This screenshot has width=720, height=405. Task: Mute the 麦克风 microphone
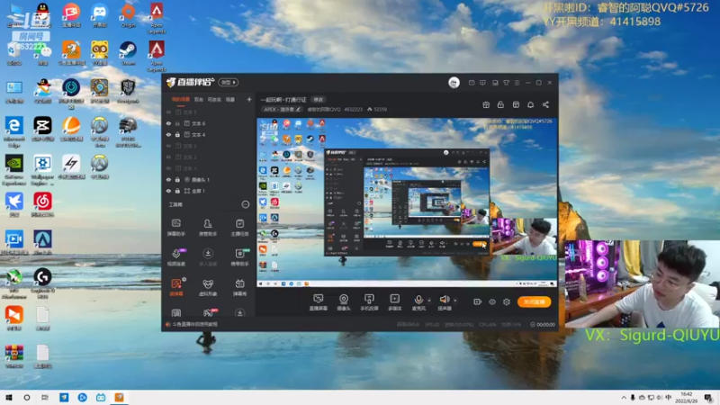[x=418, y=302]
